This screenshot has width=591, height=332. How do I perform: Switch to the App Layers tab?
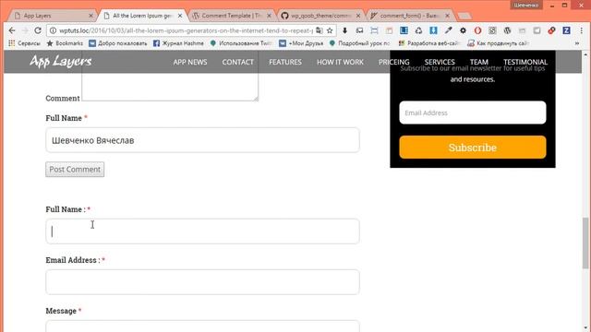[x=51, y=16]
